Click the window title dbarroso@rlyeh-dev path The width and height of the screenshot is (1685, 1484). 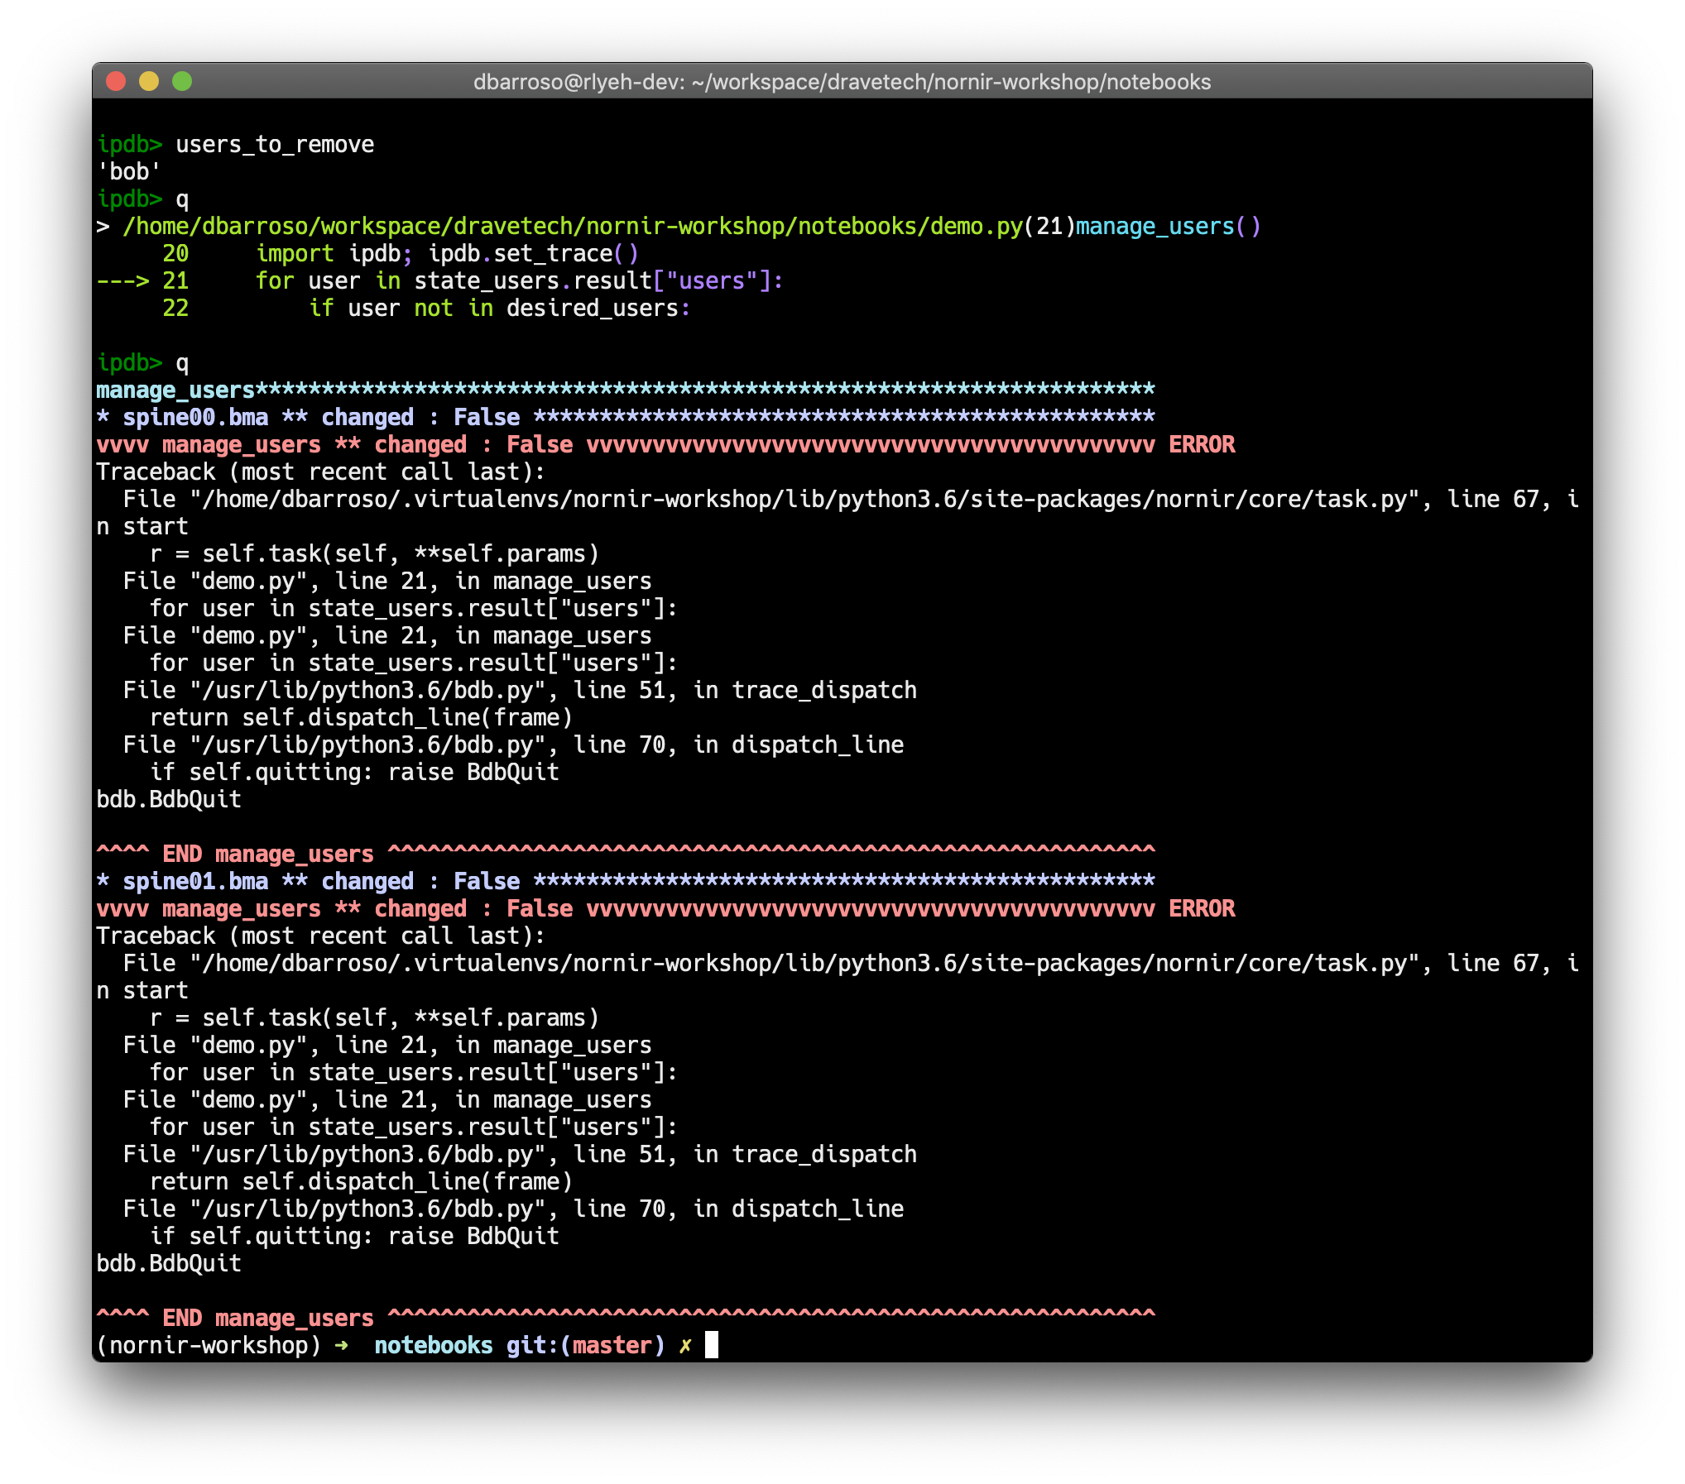(842, 82)
